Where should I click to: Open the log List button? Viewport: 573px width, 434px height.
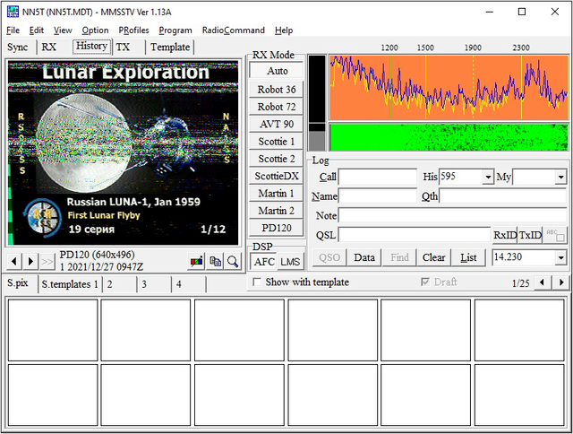pos(468,257)
